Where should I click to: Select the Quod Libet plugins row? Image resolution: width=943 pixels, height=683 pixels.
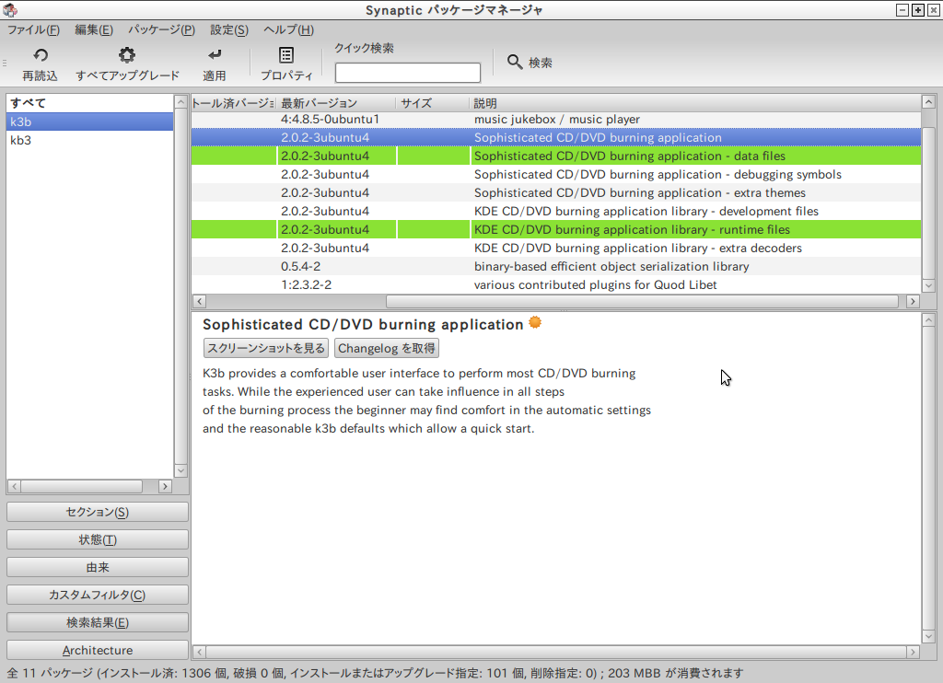pos(556,285)
